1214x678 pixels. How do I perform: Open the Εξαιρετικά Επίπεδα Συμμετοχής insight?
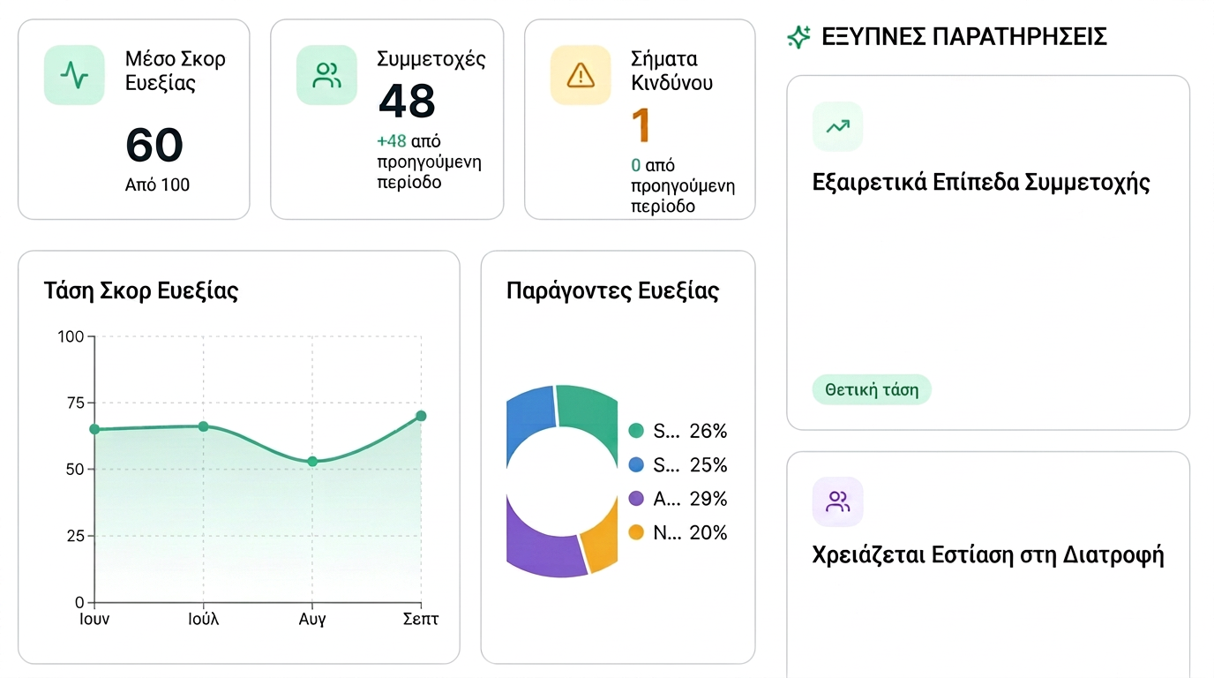pyautogui.click(x=988, y=252)
